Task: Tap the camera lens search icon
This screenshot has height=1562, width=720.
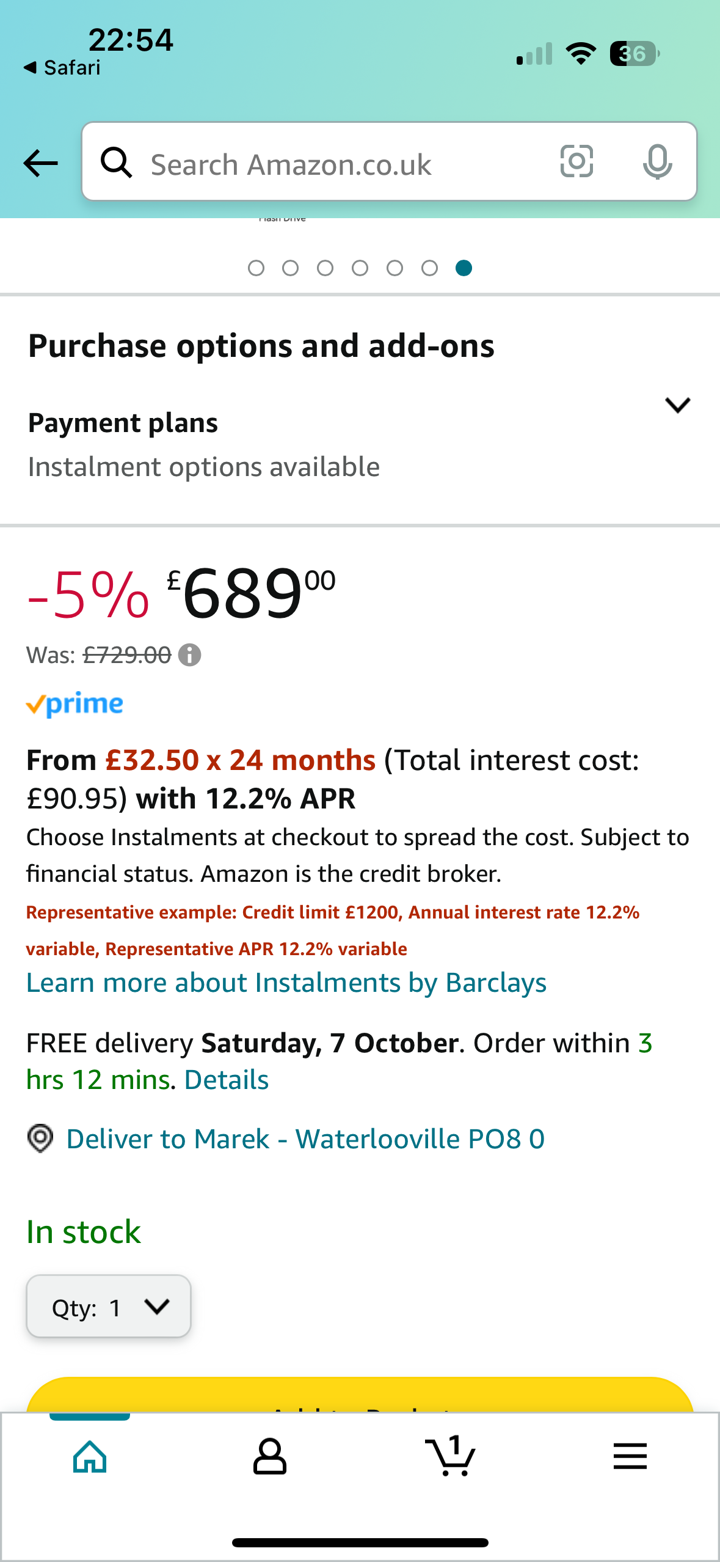Action: click(576, 162)
